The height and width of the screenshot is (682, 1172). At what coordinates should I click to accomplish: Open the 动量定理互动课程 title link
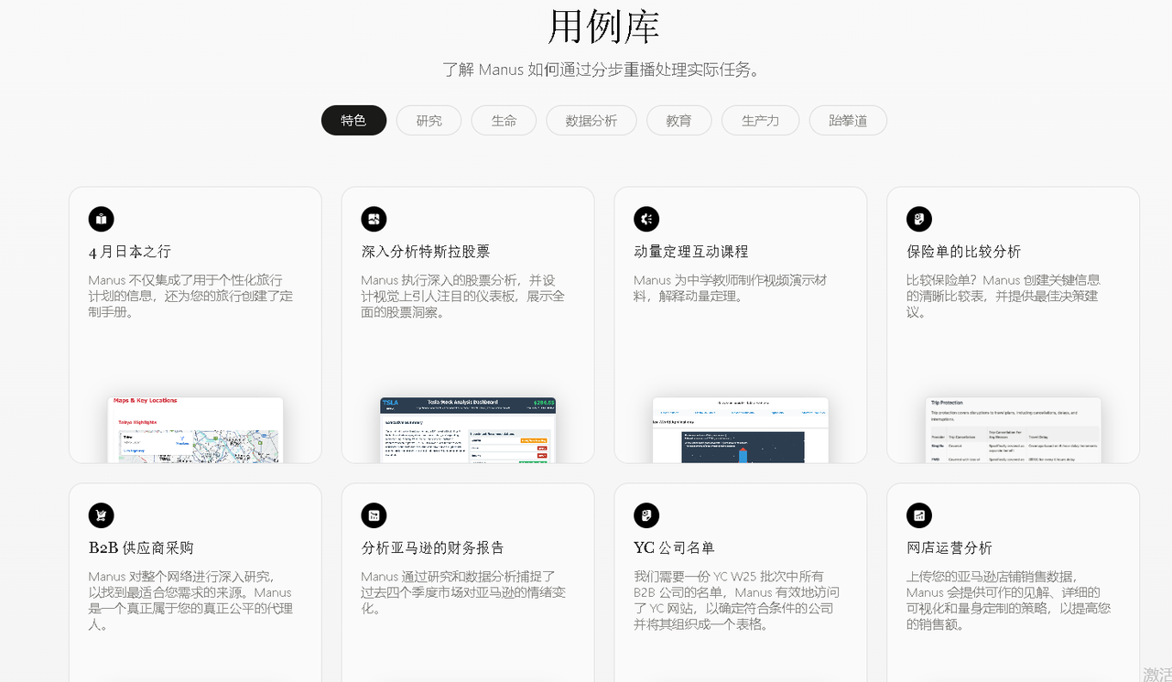point(690,252)
